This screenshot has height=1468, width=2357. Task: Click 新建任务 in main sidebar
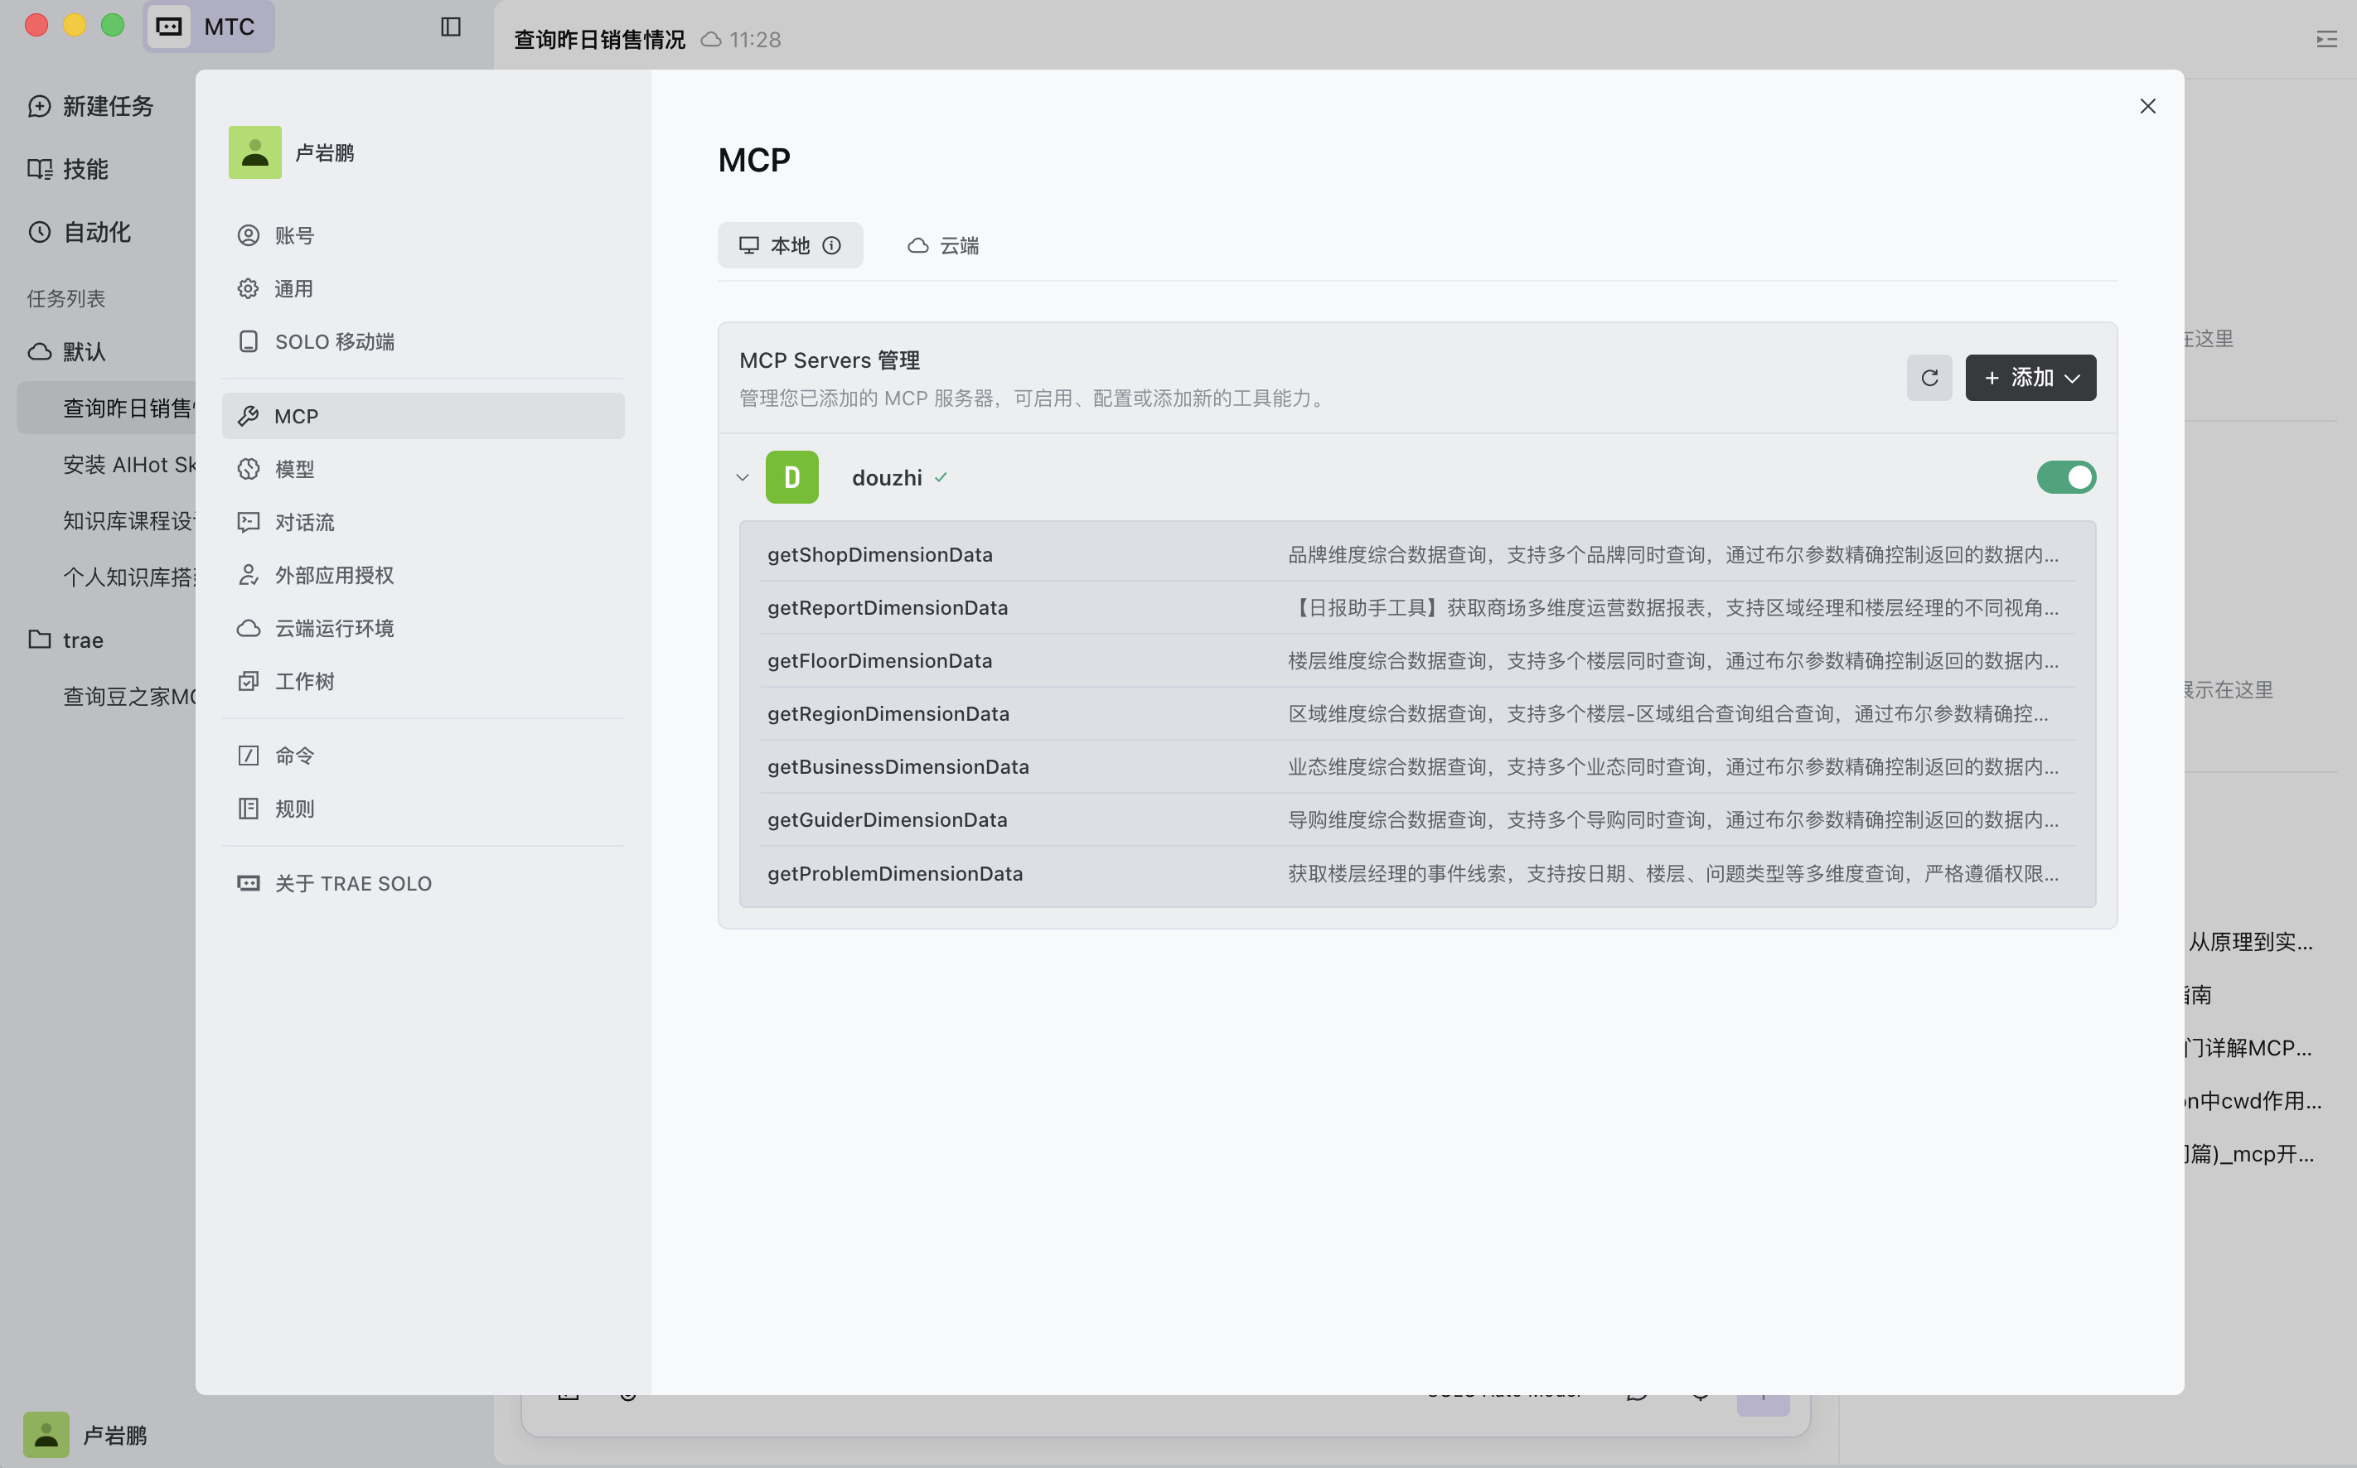(x=90, y=106)
